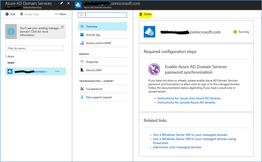This screenshot has height=162, width=262.
Task: Click the Add plus icon
Action: click(x=7, y=14)
